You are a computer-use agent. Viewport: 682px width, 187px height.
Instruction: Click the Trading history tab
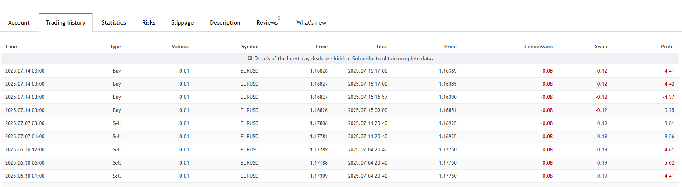pos(66,22)
